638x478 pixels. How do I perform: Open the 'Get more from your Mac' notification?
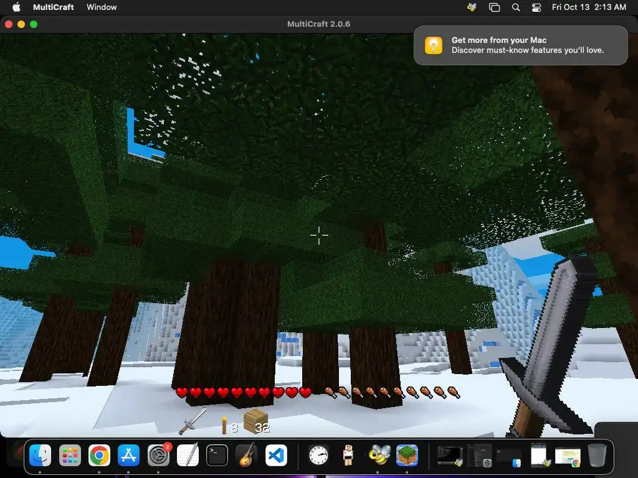click(x=521, y=45)
